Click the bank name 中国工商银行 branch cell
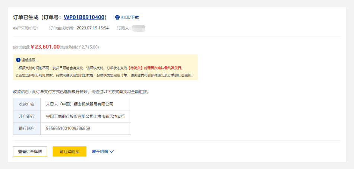Screen dimensions: 354x169 (85, 116)
